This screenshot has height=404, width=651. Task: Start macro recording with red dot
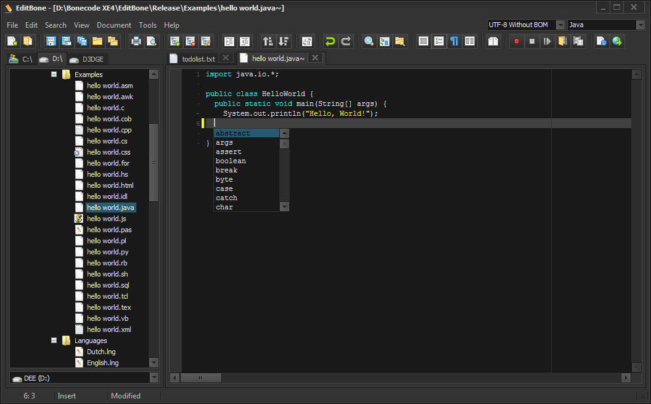click(517, 41)
